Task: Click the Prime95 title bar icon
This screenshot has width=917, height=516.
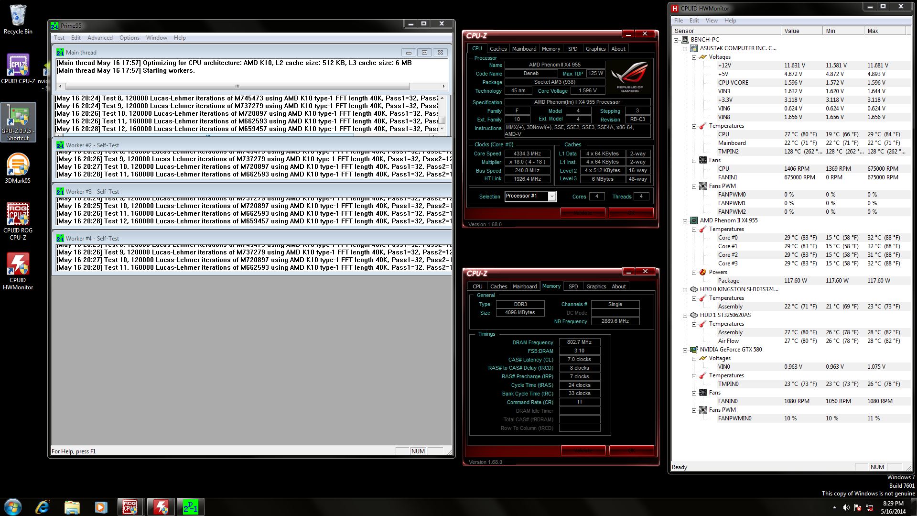Action: coord(54,26)
